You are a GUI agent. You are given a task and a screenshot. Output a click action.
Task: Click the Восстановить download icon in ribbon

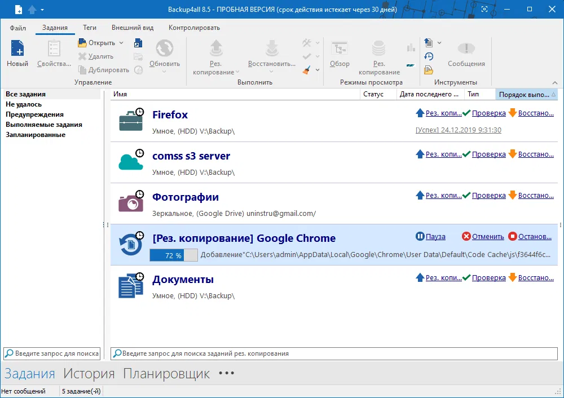pos(272,48)
